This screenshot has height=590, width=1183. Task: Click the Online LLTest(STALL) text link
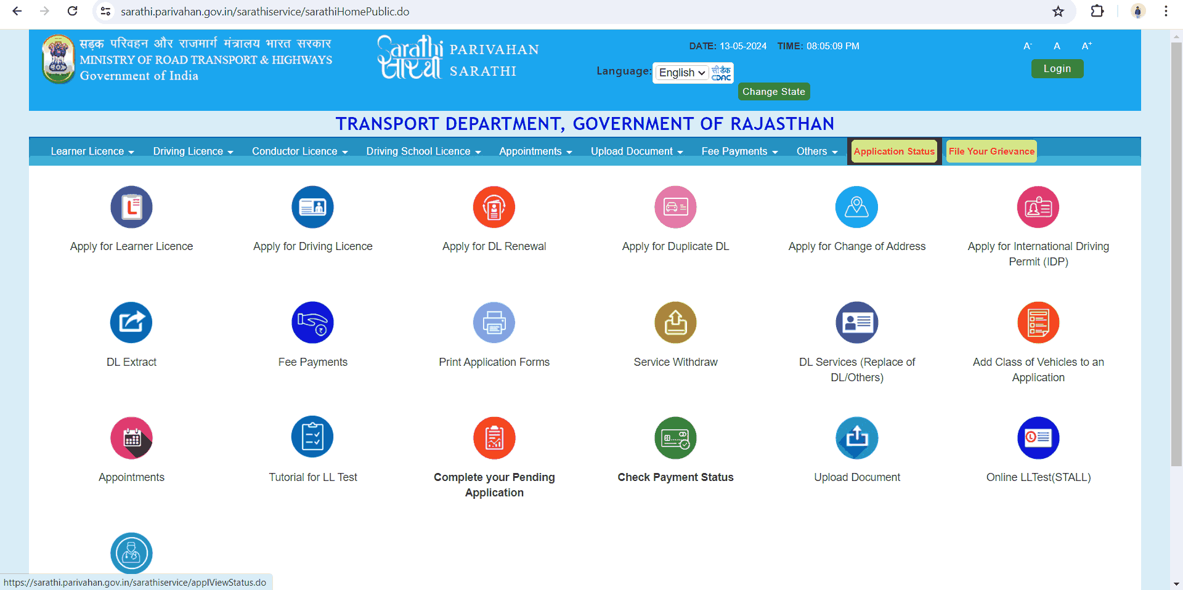pyautogui.click(x=1038, y=477)
